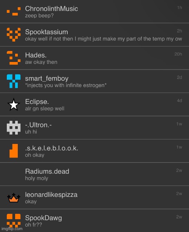This screenshot has width=189, height=232.
Task: Tap SpookDawg's orange pixel face avatar
Action: point(14,220)
